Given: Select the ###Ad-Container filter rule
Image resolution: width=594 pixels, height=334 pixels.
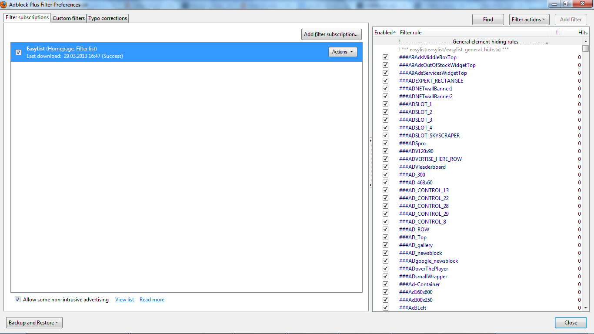Looking at the screenshot, I should [x=419, y=284].
